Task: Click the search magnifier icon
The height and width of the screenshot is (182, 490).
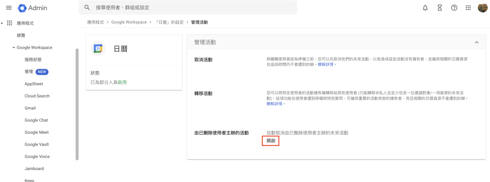Action: [88, 8]
